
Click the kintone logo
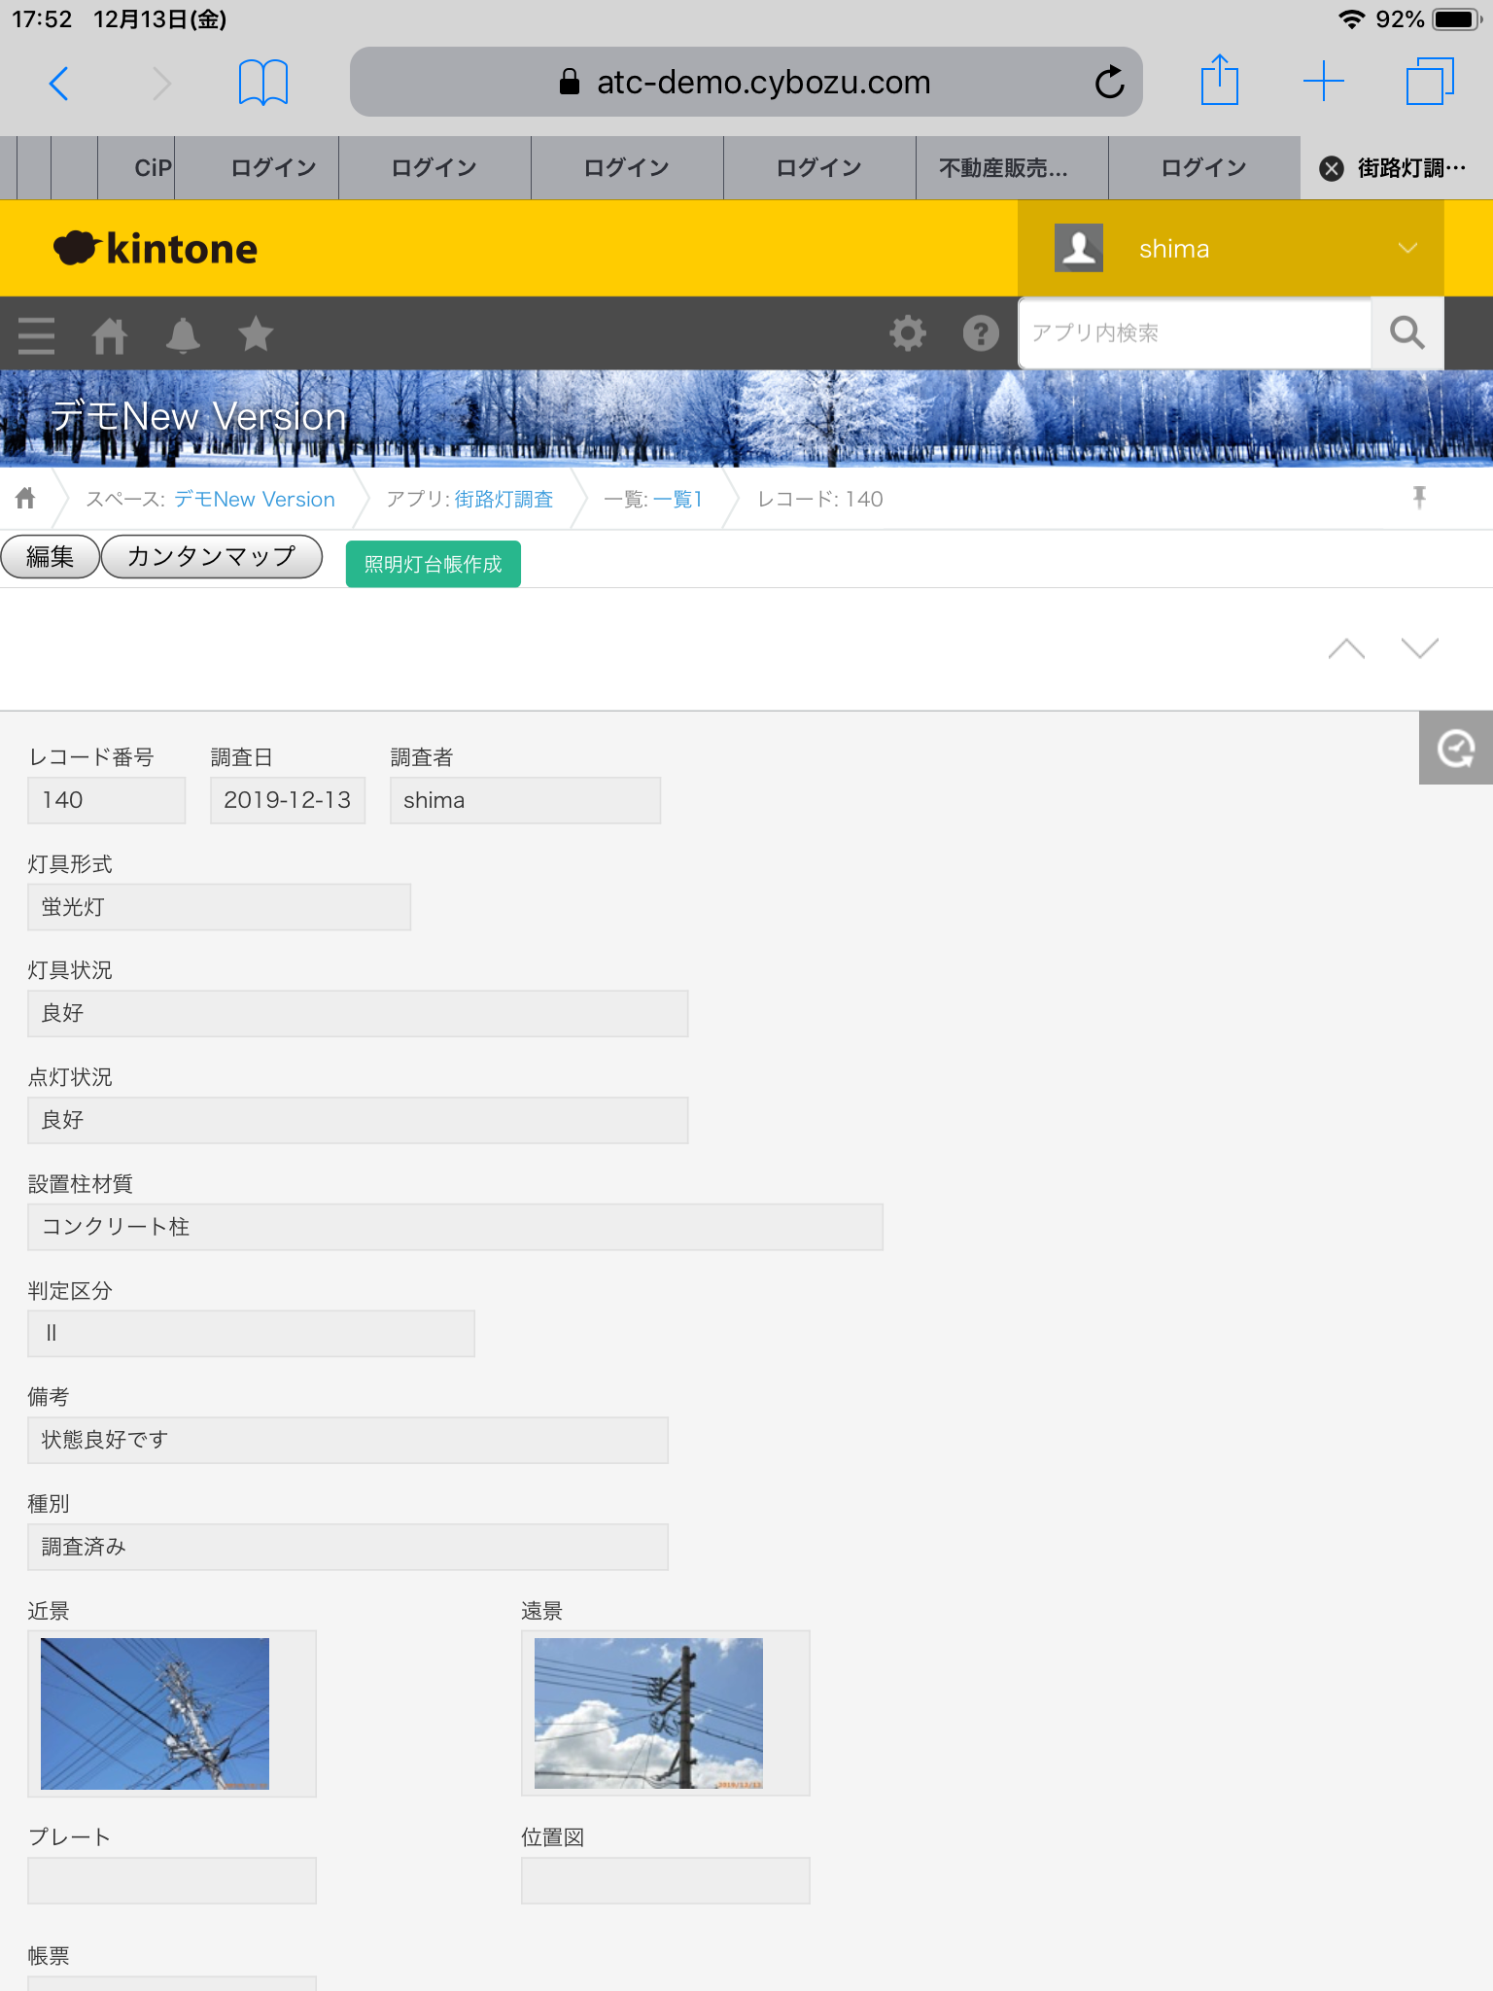pos(156,249)
